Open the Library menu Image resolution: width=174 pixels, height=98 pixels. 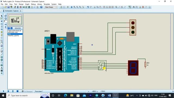point(39,4)
